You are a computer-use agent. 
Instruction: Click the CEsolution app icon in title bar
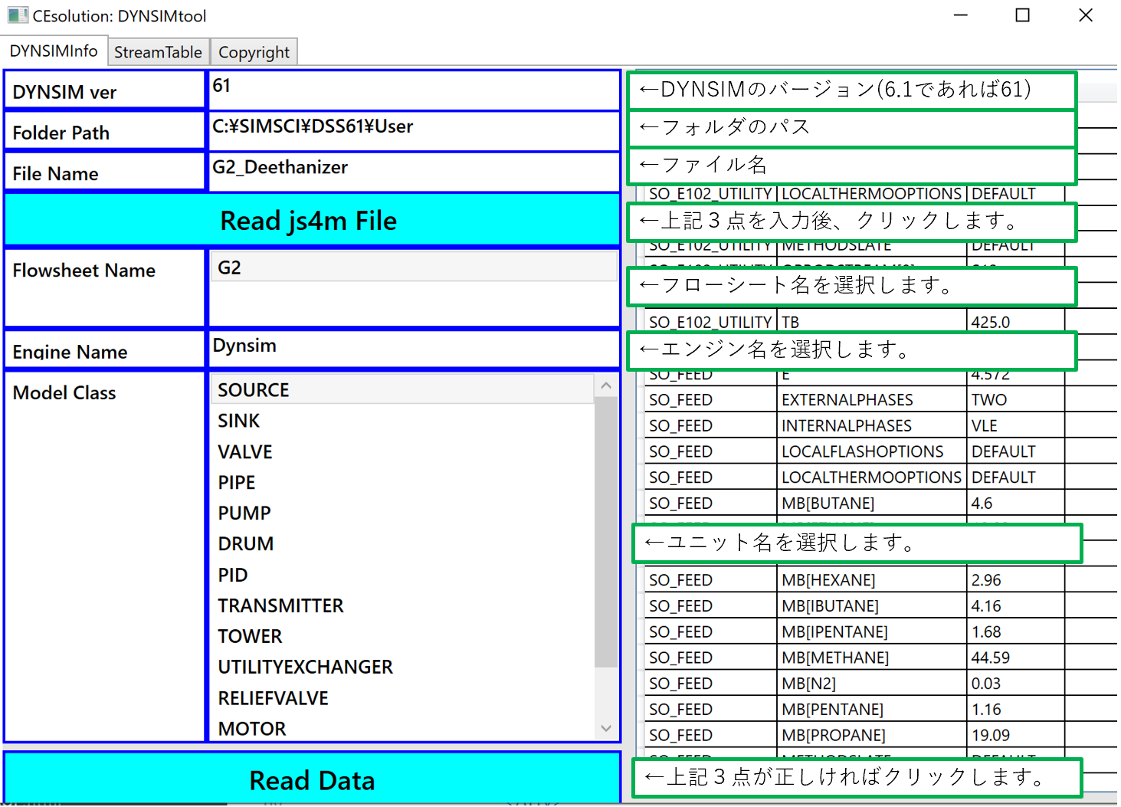(x=17, y=15)
